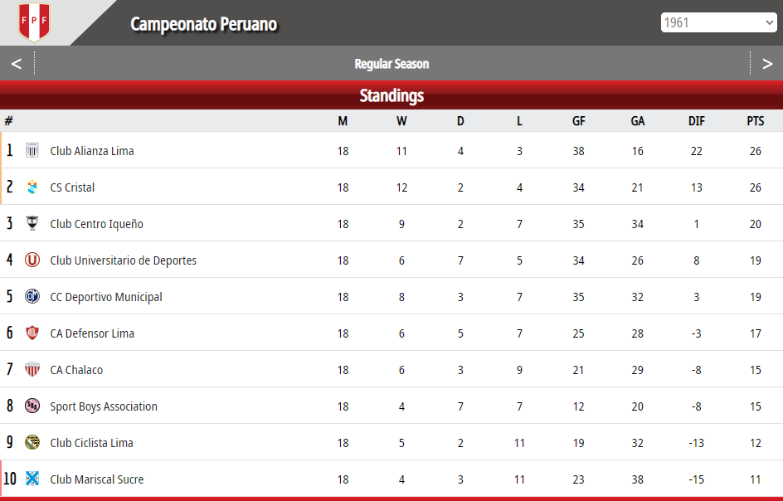Click the Club Ciclista Lima crest icon
The width and height of the screenshot is (783, 501).
point(32,442)
